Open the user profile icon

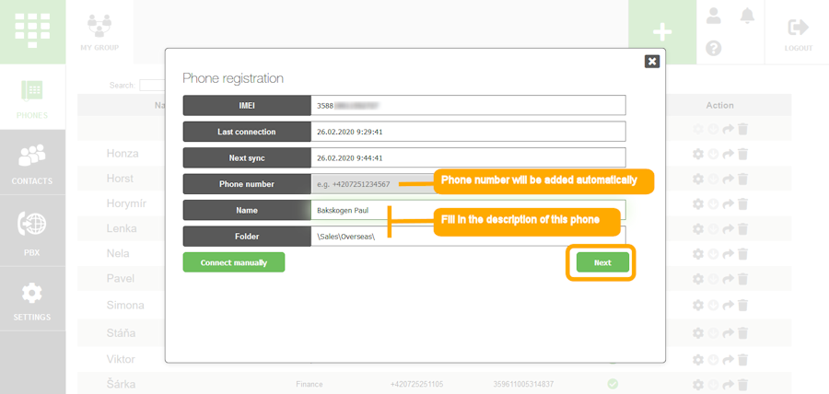[x=714, y=16]
